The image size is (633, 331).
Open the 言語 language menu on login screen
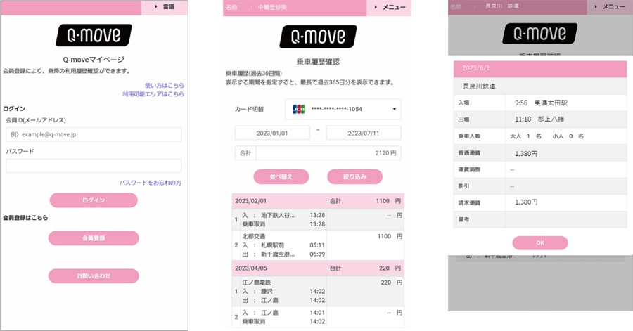[x=165, y=7]
